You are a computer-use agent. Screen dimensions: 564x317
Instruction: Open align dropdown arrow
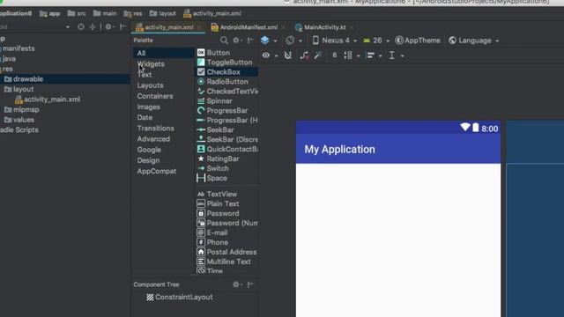click(x=380, y=56)
